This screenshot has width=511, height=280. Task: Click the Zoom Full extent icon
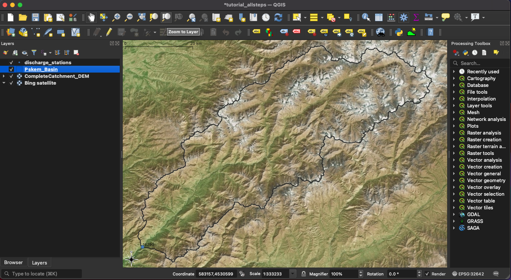click(x=141, y=17)
